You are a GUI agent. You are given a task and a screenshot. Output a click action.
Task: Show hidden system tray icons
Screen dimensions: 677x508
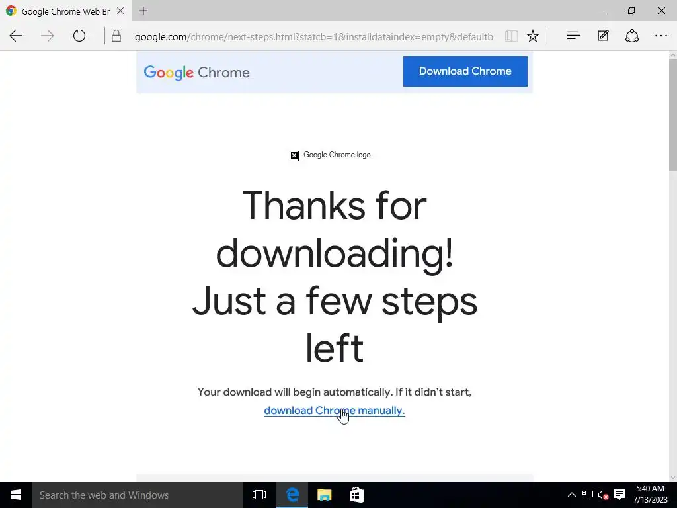[x=571, y=495]
